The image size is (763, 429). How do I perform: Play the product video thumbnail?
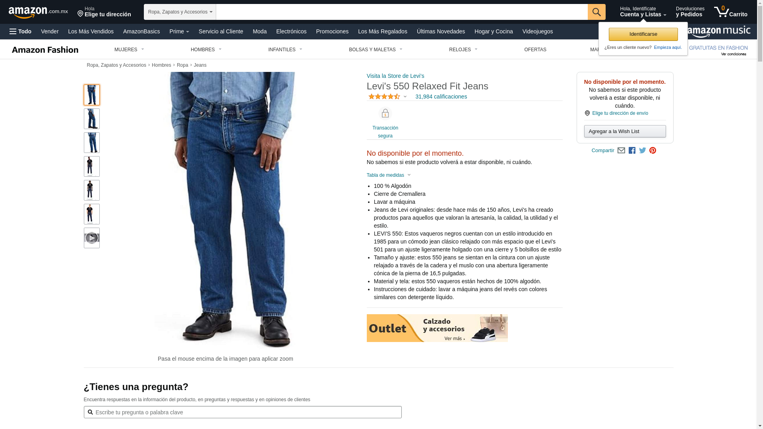click(92, 238)
